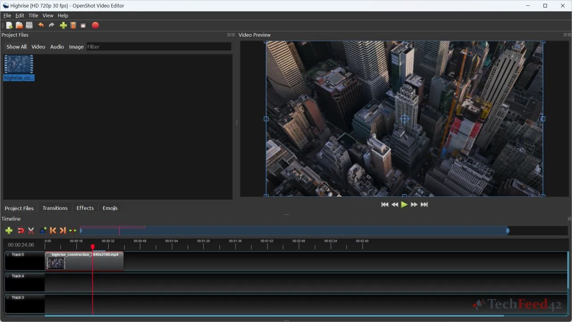572x322 pixels.
Task: Click the right-middle transform handle in the preview
Action: (543, 119)
